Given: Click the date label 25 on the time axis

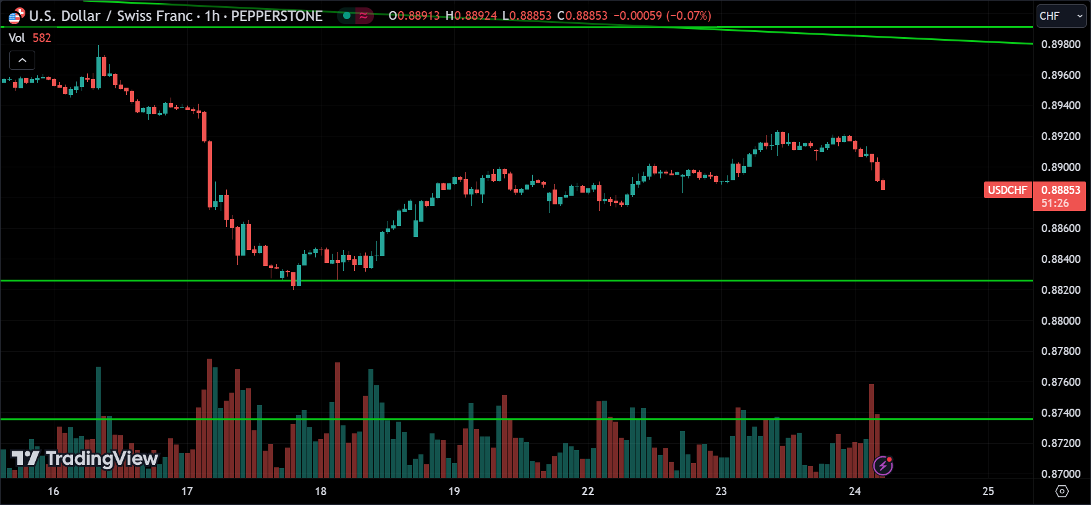Looking at the screenshot, I should [x=988, y=491].
